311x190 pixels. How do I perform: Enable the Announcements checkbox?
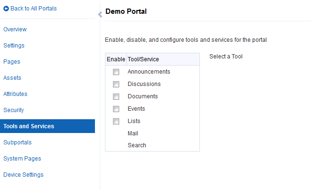pos(116,72)
